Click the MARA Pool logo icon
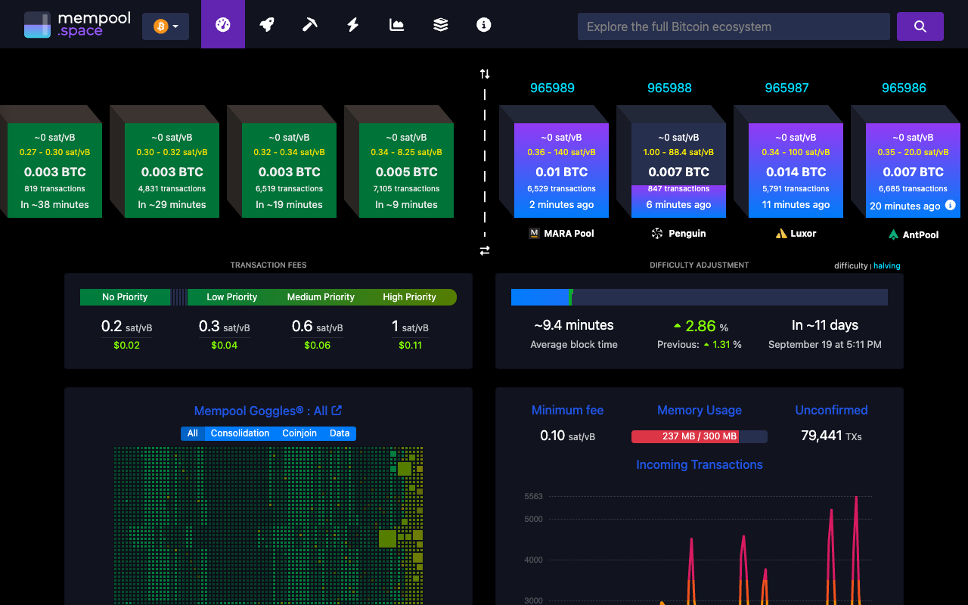 pyautogui.click(x=534, y=234)
